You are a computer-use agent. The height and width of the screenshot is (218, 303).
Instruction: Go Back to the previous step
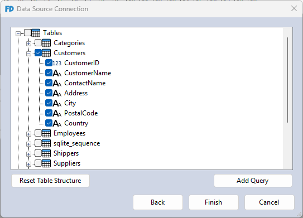coord(158,202)
